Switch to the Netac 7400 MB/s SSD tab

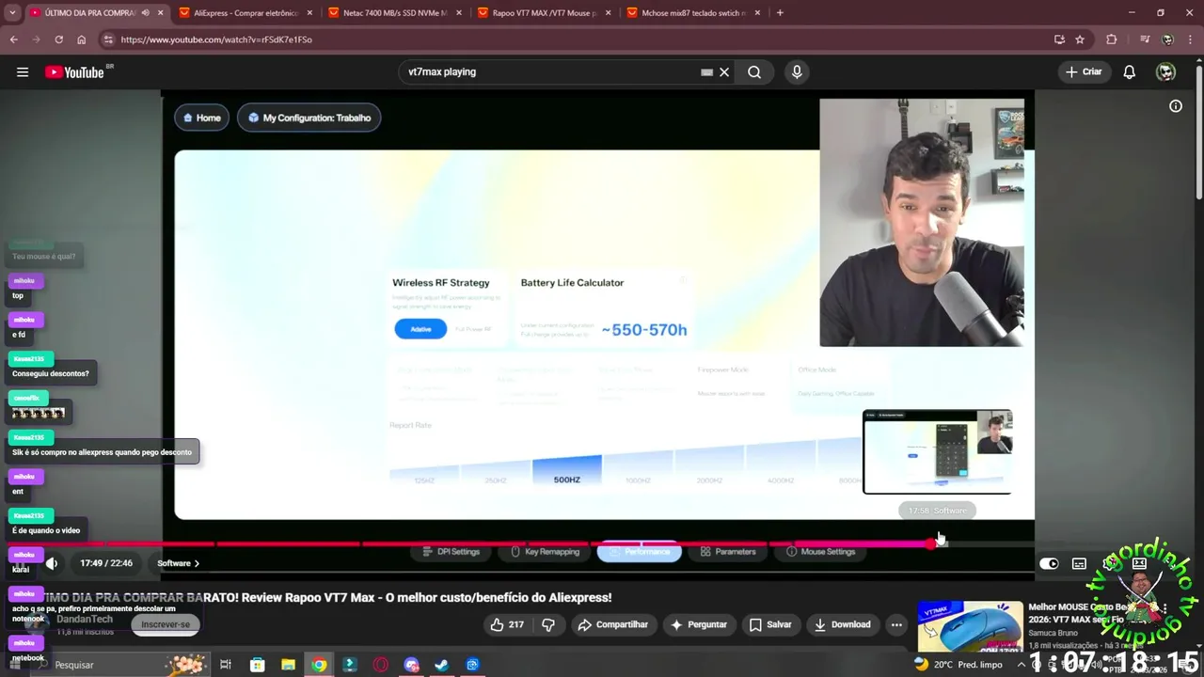(393, 13)
